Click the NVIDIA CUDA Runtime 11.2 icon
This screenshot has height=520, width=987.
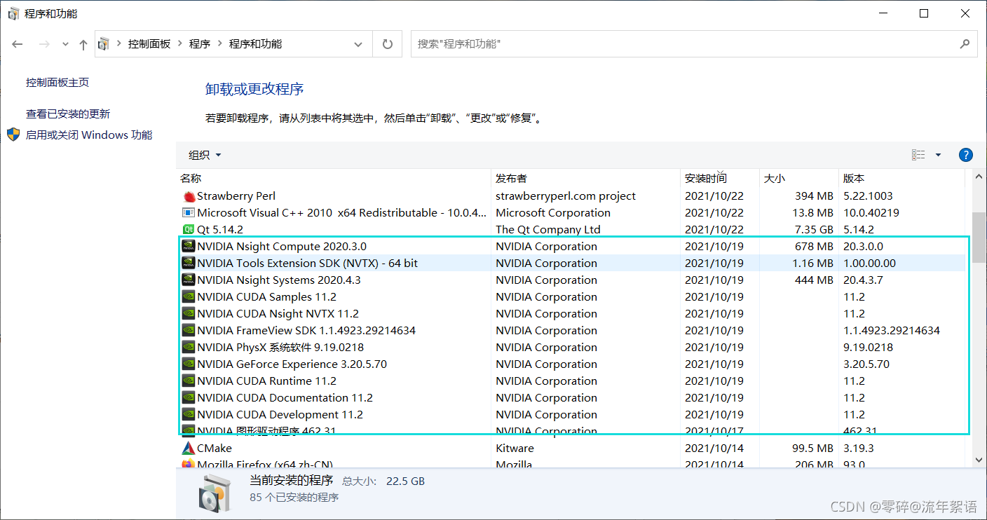point(188,381)
